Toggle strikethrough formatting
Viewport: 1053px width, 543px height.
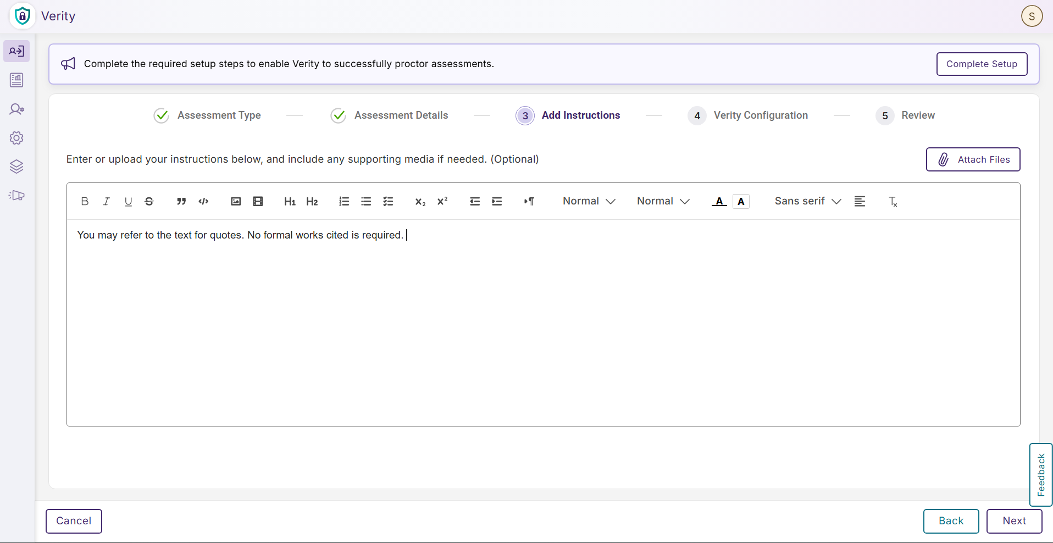click(149, 201)
